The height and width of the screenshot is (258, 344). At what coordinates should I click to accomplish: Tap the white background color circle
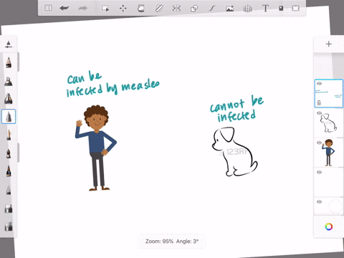tap(335, 206)
